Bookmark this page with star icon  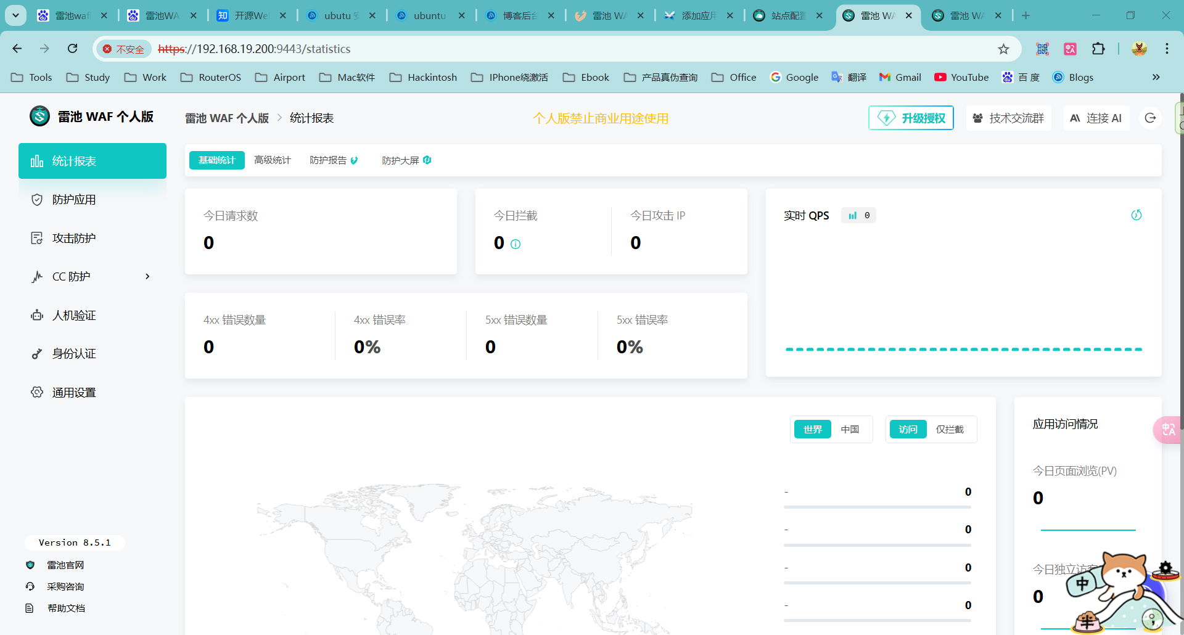(1003, 49)
